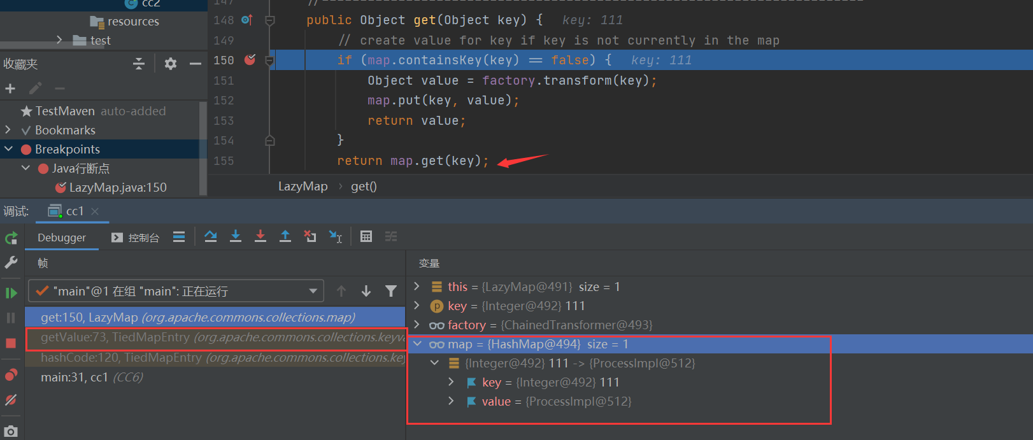Remove the selected favorites item
Image resolution: width=1033 pixels, height=440 pixels.
(60, 89)
